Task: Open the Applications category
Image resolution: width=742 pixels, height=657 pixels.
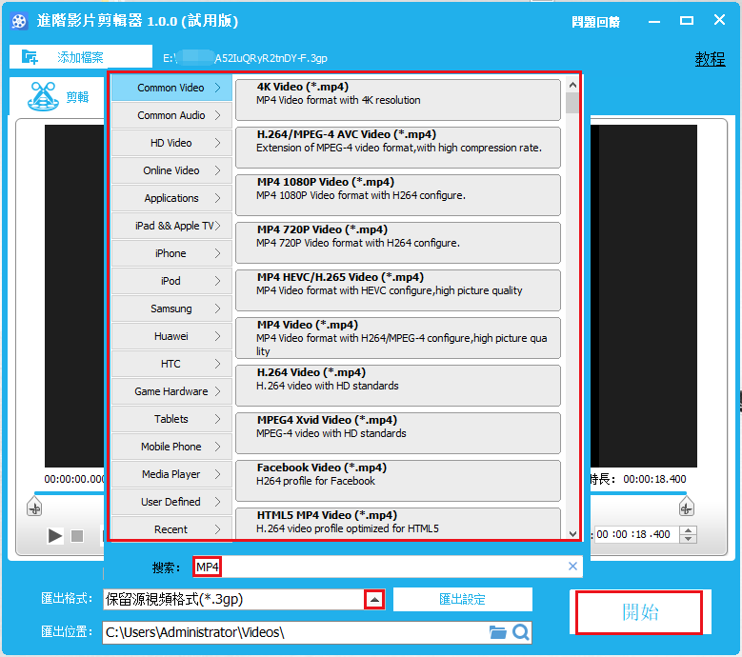Action: (x=171, y=198)
